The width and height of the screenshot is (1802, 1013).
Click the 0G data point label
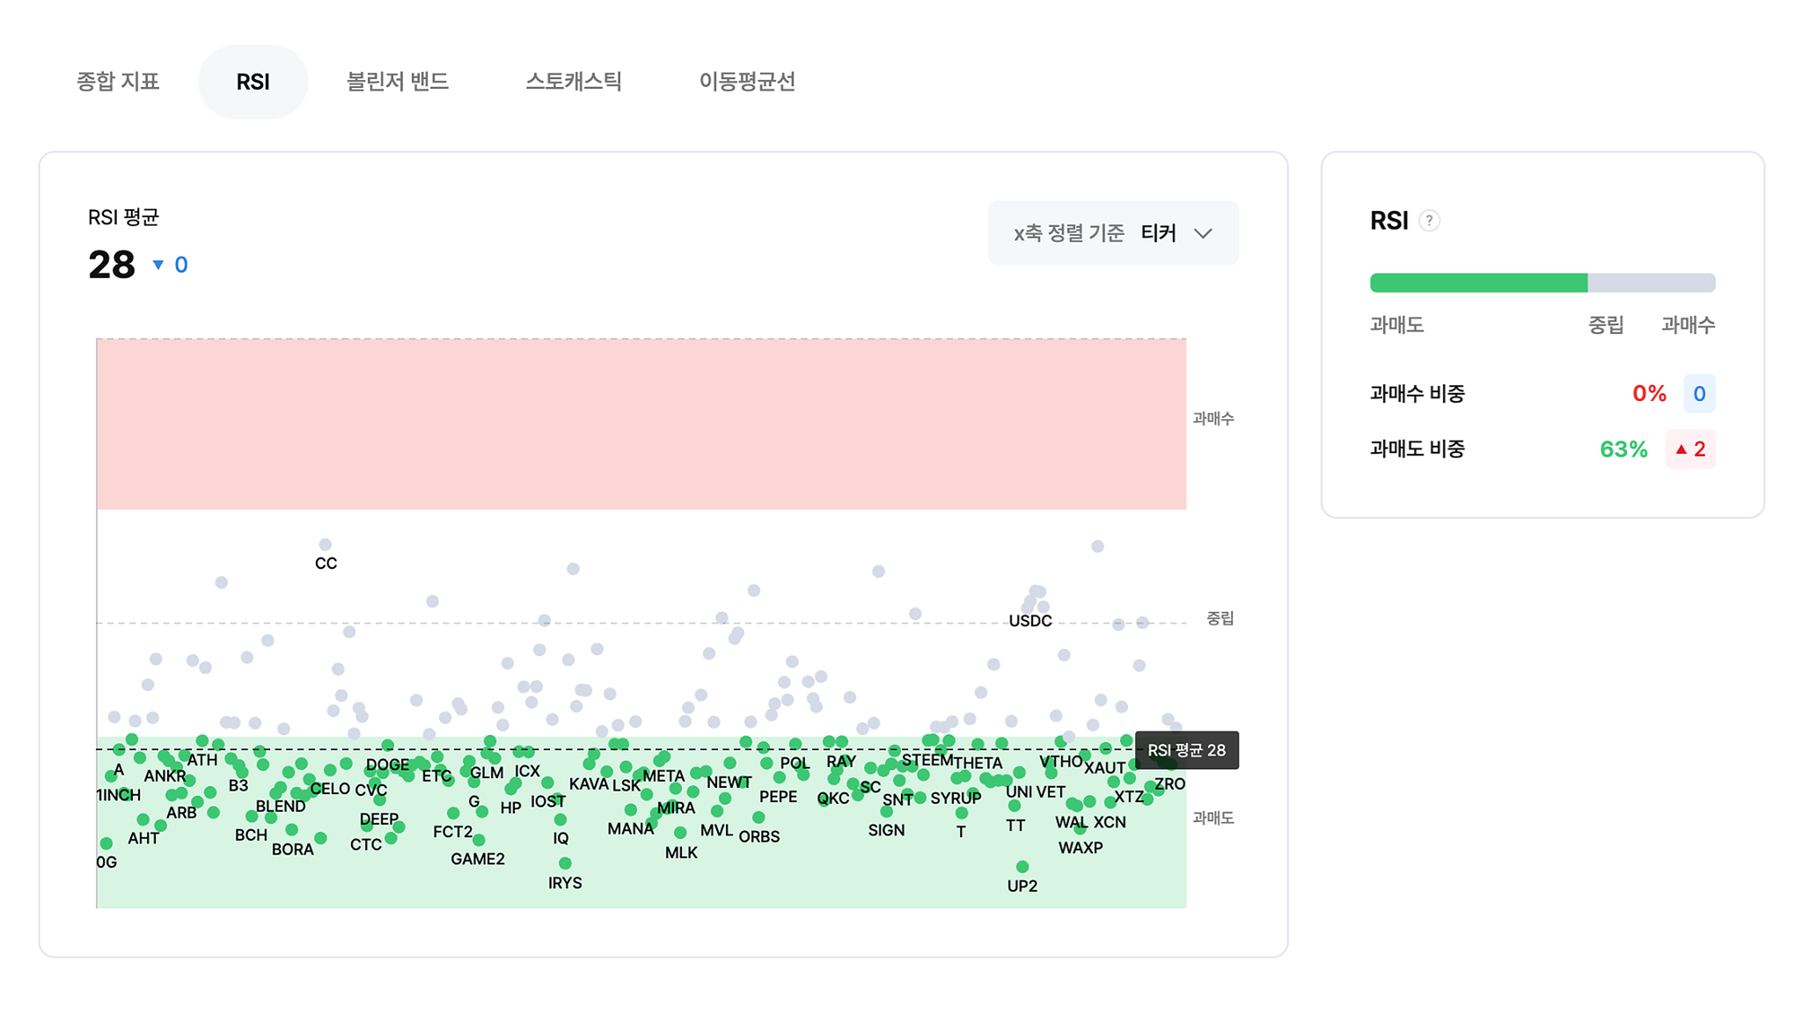click(x=106, y=863)
